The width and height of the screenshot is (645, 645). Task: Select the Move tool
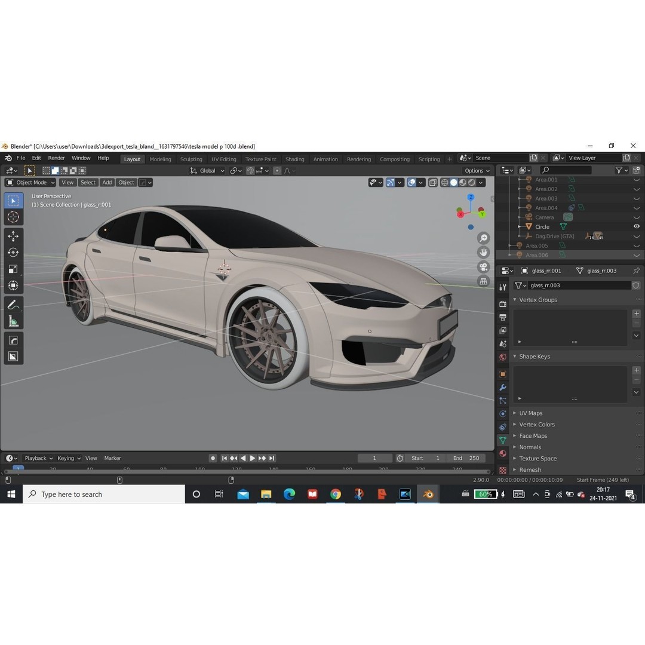point(13,236)
